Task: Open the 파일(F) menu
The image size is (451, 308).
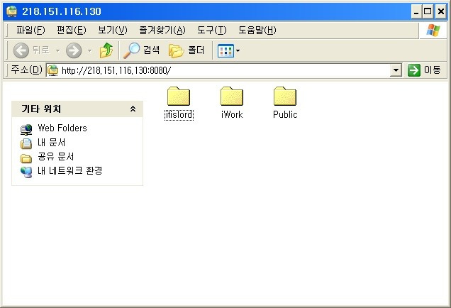Action: [x=30, y=30]
